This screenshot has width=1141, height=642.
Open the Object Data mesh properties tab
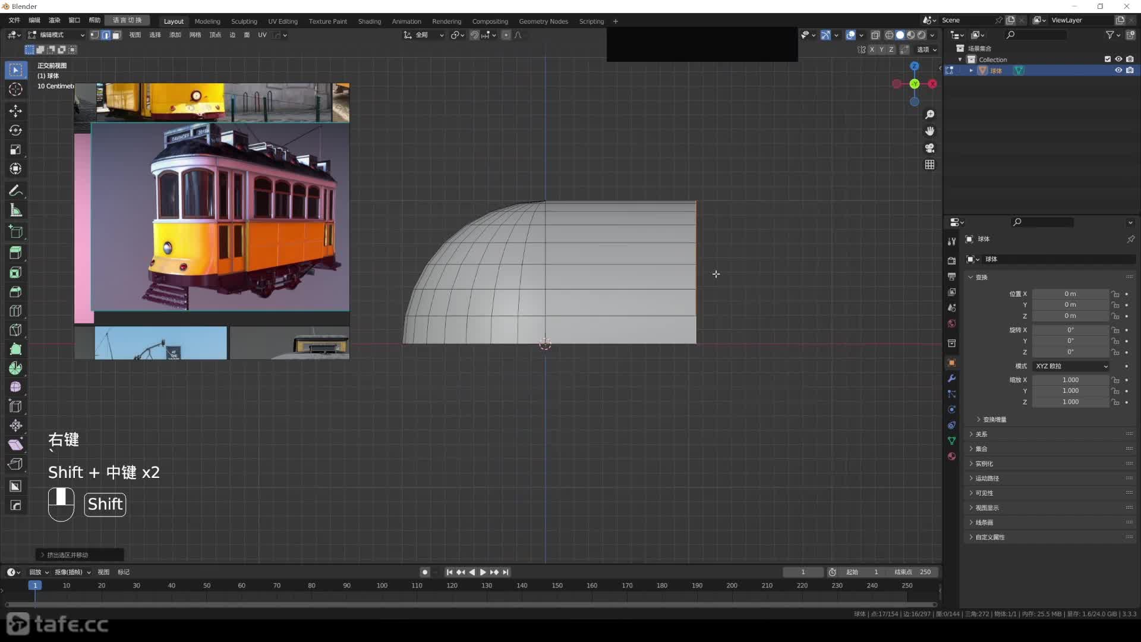pos(951,440)
